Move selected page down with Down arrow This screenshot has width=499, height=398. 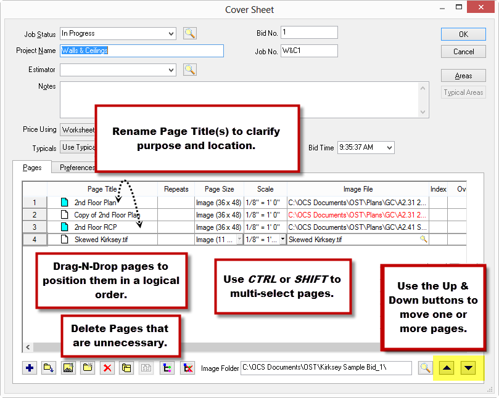(x=468, y=368)
